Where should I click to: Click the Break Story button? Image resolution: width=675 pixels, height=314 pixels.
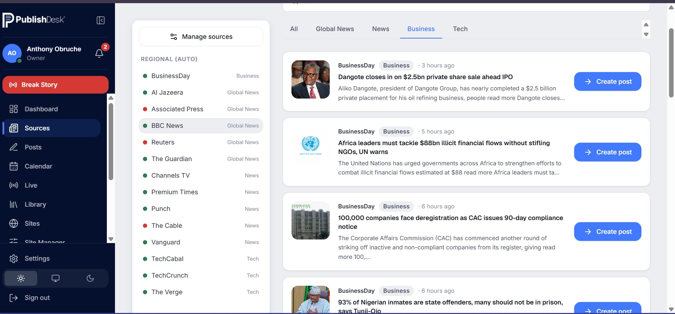[x=56, y=85]
